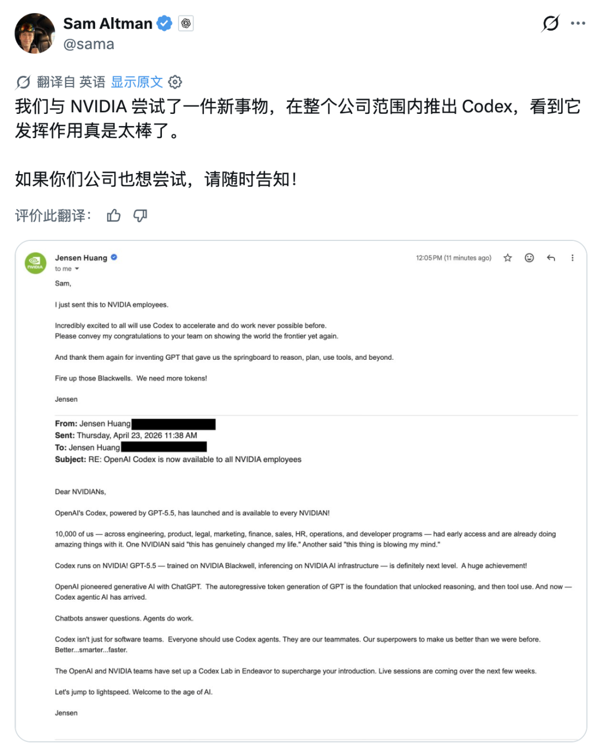Viewport: 597px width, 755px height.
Task: Click the reply arrow icon in email
Action: (x=551, y=258)
